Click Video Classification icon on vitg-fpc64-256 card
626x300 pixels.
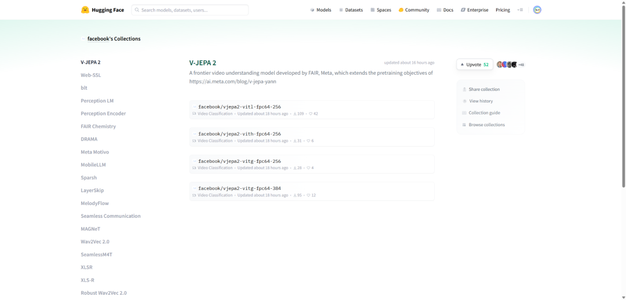pyautogui.click(x=194, y=168)
